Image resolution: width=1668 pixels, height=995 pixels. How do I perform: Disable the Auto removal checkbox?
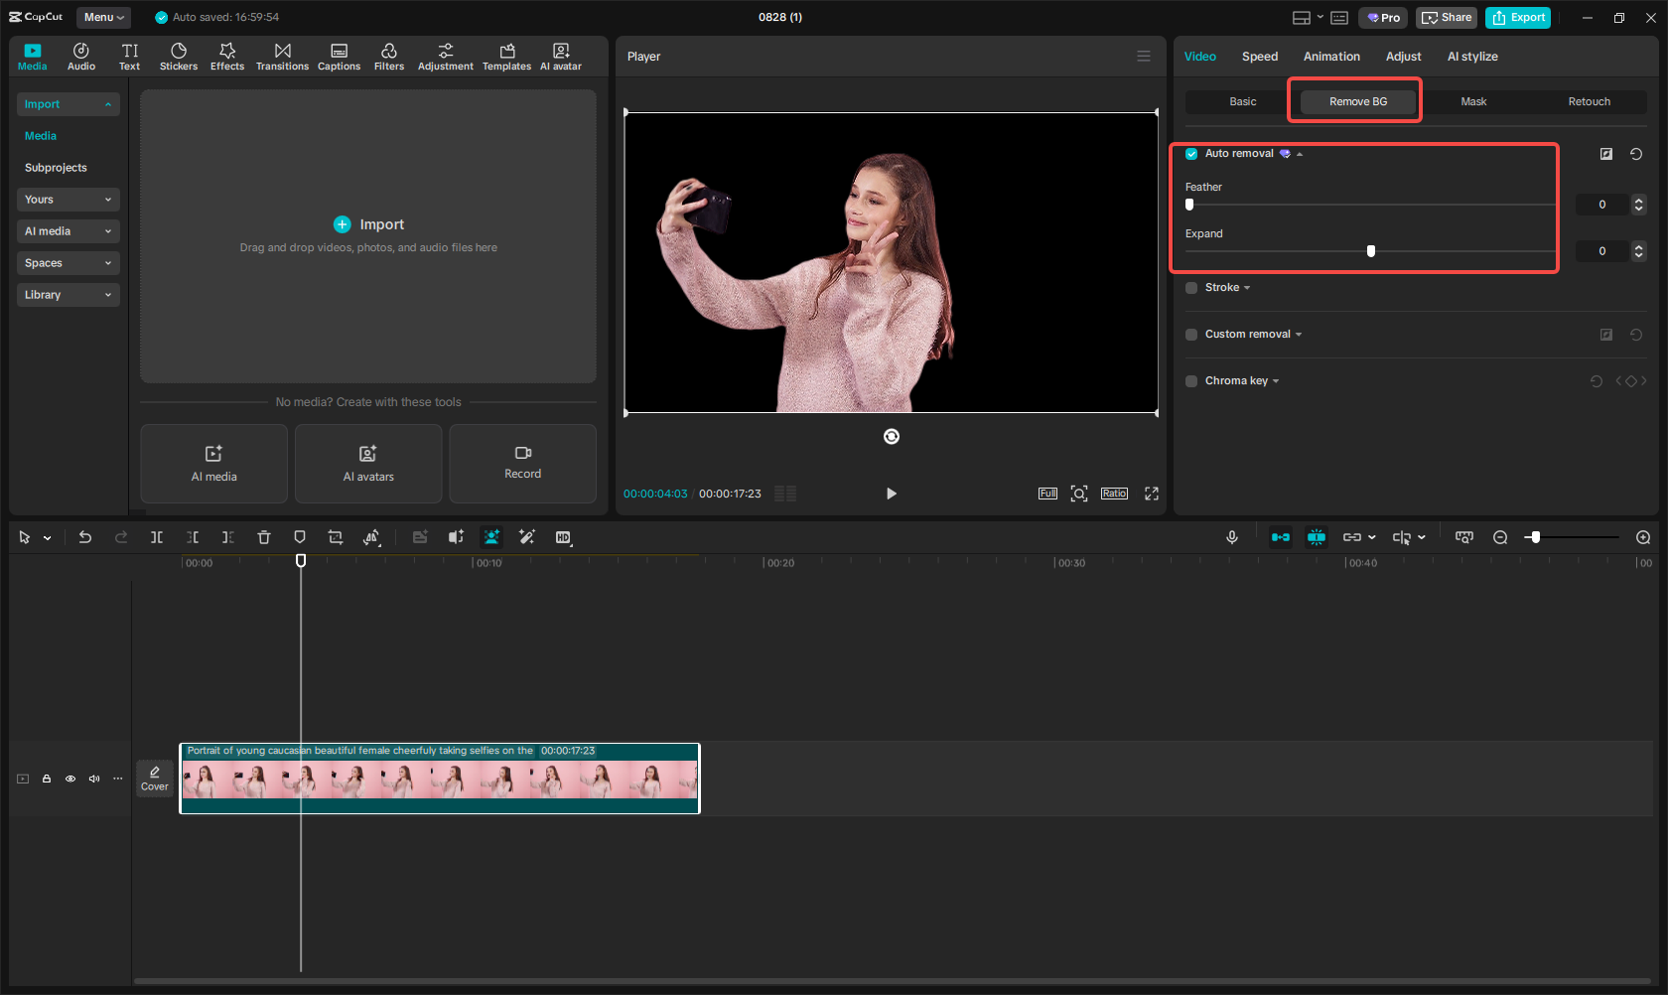point(1191,154)
